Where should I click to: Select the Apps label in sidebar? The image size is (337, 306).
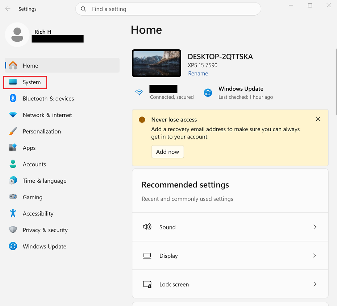[x=29, y=148]
